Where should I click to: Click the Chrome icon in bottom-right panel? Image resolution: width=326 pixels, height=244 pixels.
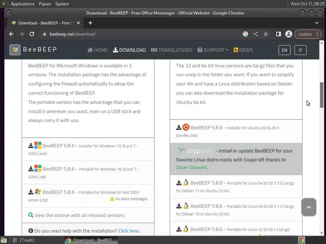[x=302, y=240]
